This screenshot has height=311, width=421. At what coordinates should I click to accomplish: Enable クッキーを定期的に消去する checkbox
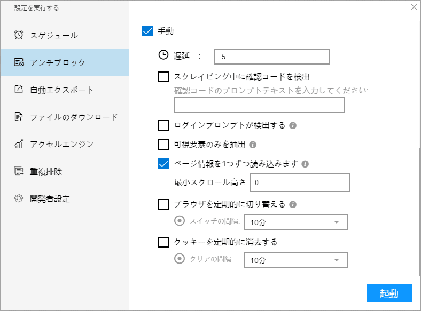[164, 242]
